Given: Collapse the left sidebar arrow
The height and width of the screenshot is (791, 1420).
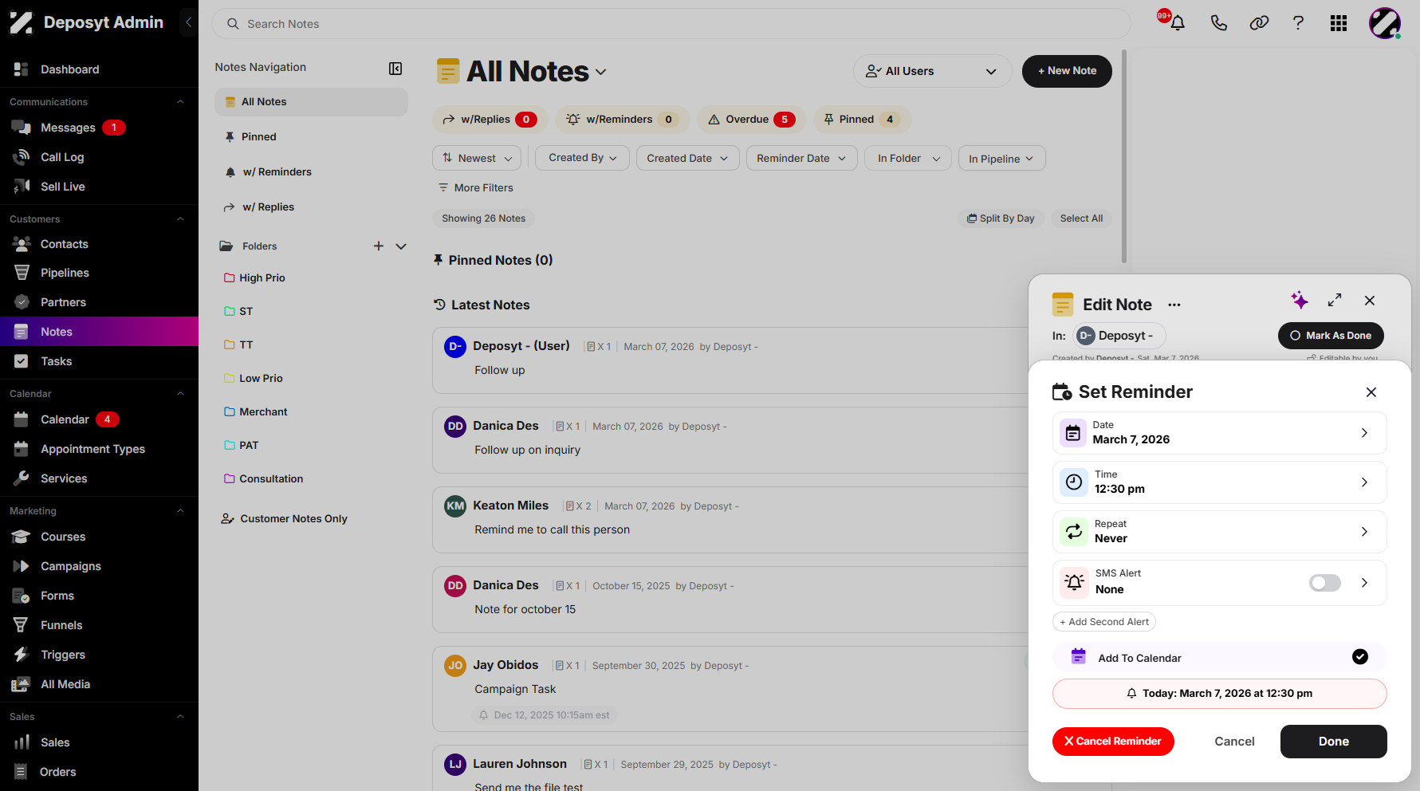Looking at the screenshot, I should tap(189, 22).
